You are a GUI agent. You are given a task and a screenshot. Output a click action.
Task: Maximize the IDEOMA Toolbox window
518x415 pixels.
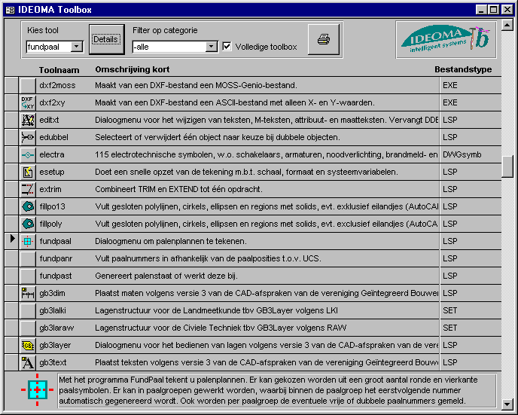(x=494, y=10)
